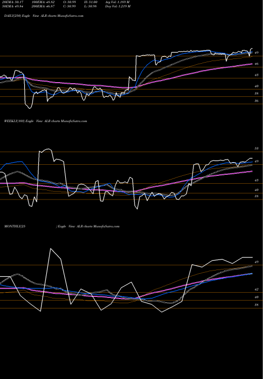Click the Day Vol value
The height and width of the screenshot is (379, 263).
[x=118, y=6]
